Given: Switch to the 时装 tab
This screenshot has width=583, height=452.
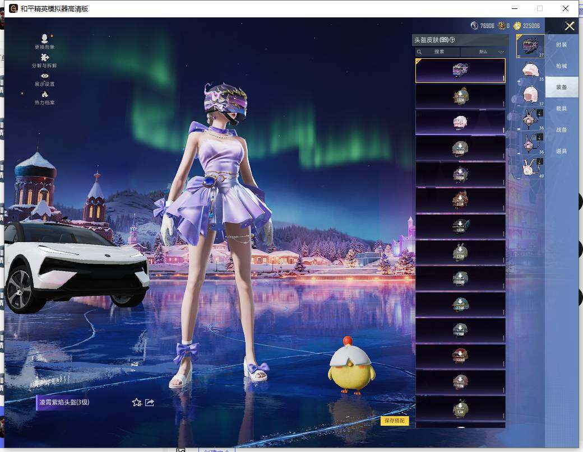Looking at the screenshot, I should (x=561, y=45).
